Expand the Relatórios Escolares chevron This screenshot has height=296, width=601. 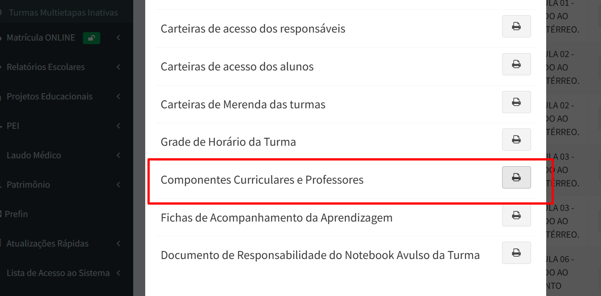[119, 67]
